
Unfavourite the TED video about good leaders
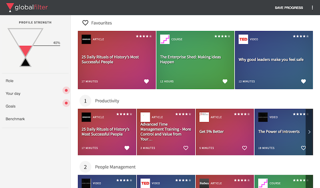coord(303,81)
